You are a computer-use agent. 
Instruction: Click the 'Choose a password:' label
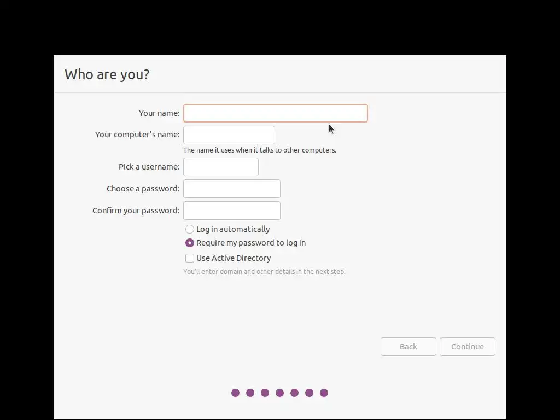(143, 189)
